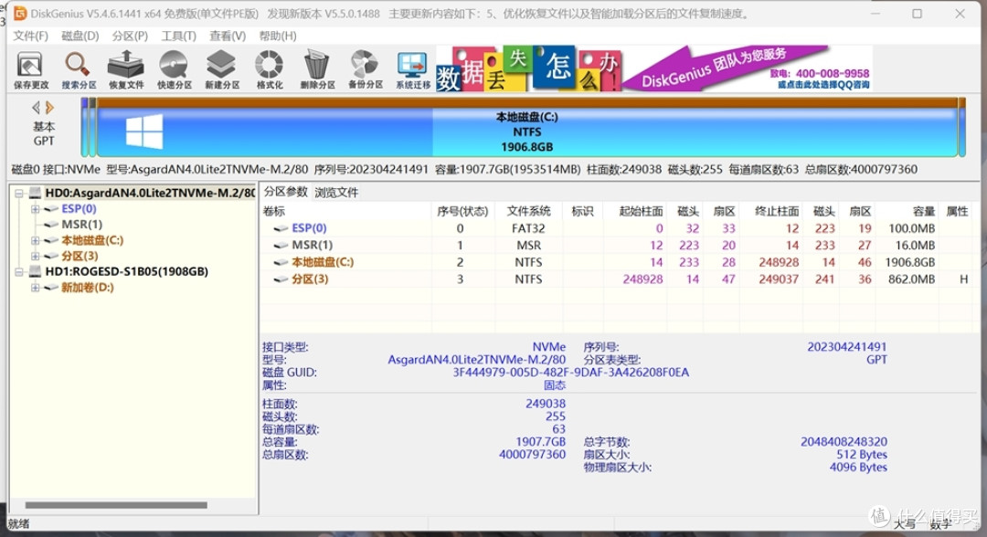Open the Backup Partition (备份分区) tool
Screen dimensions: 987x537
pyautogui.click(x=365, y=69)
